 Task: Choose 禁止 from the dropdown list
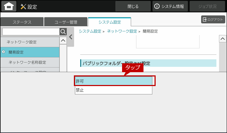[113, 90]
